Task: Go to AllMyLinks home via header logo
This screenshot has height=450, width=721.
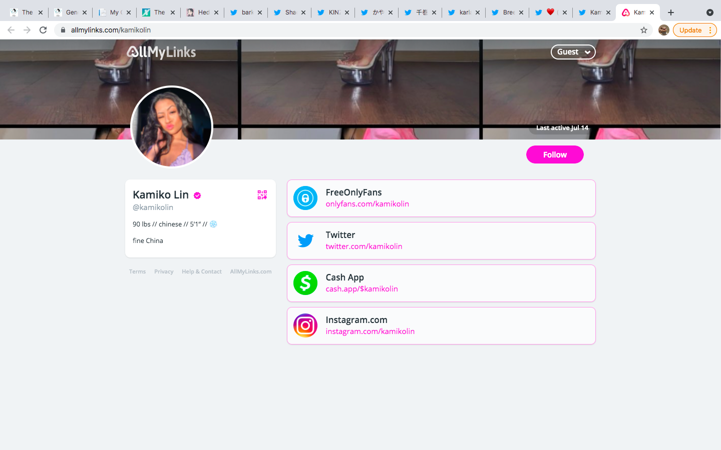Action: [161, 52]
